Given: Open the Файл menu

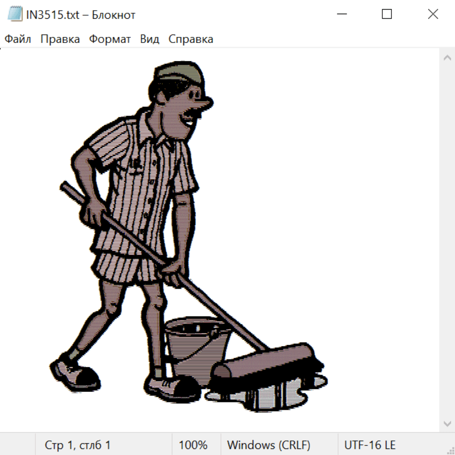Looking at the screenshot, I should [18, 39].
